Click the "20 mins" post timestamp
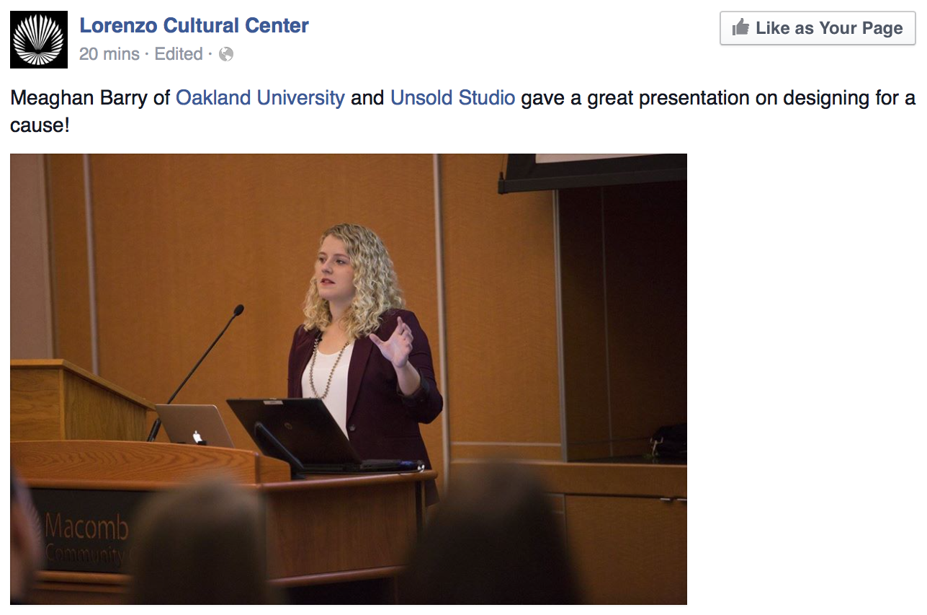 tap(109, 54)
